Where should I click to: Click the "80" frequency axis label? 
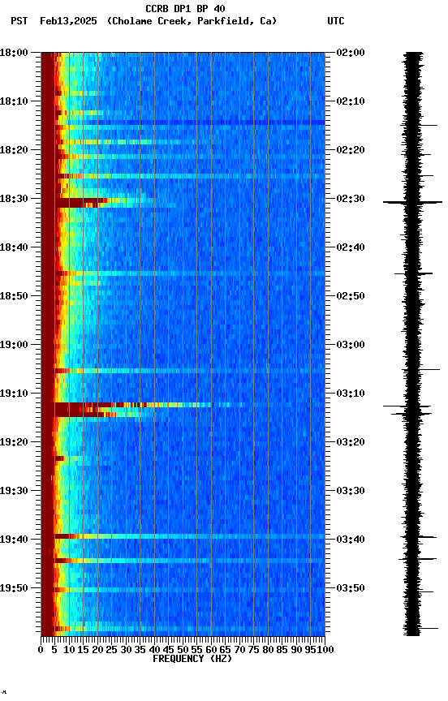(268, 650)
